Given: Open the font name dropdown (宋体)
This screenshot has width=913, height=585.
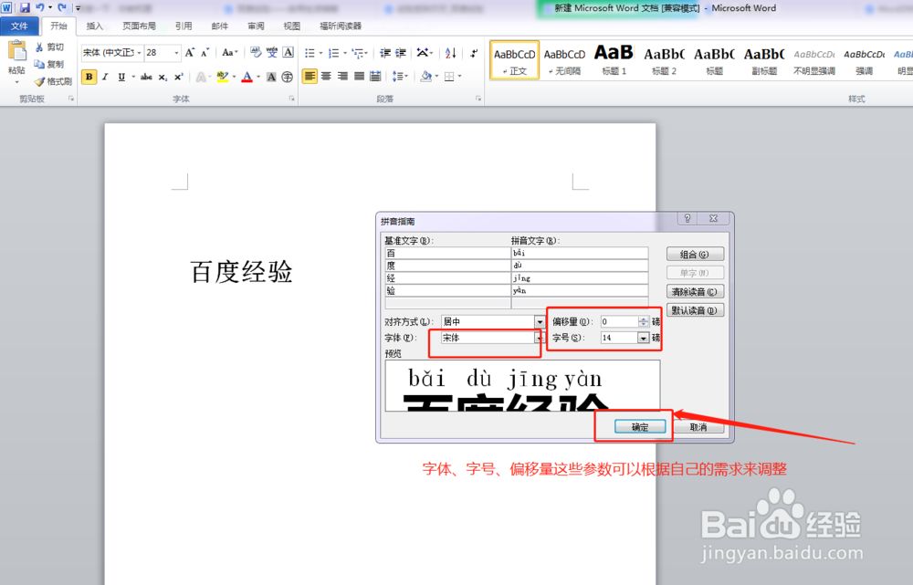Looking at the screenshot, I should [x=139, y=53].
